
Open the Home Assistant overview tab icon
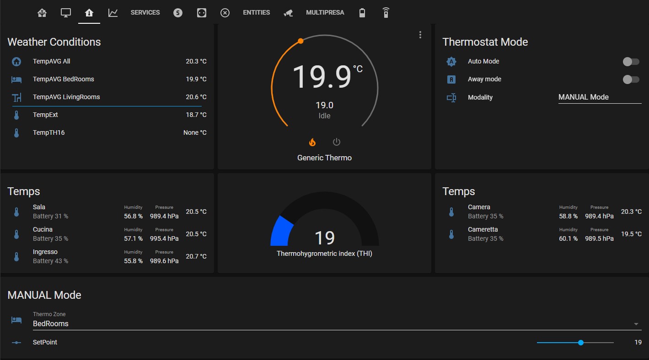(42, 13)
